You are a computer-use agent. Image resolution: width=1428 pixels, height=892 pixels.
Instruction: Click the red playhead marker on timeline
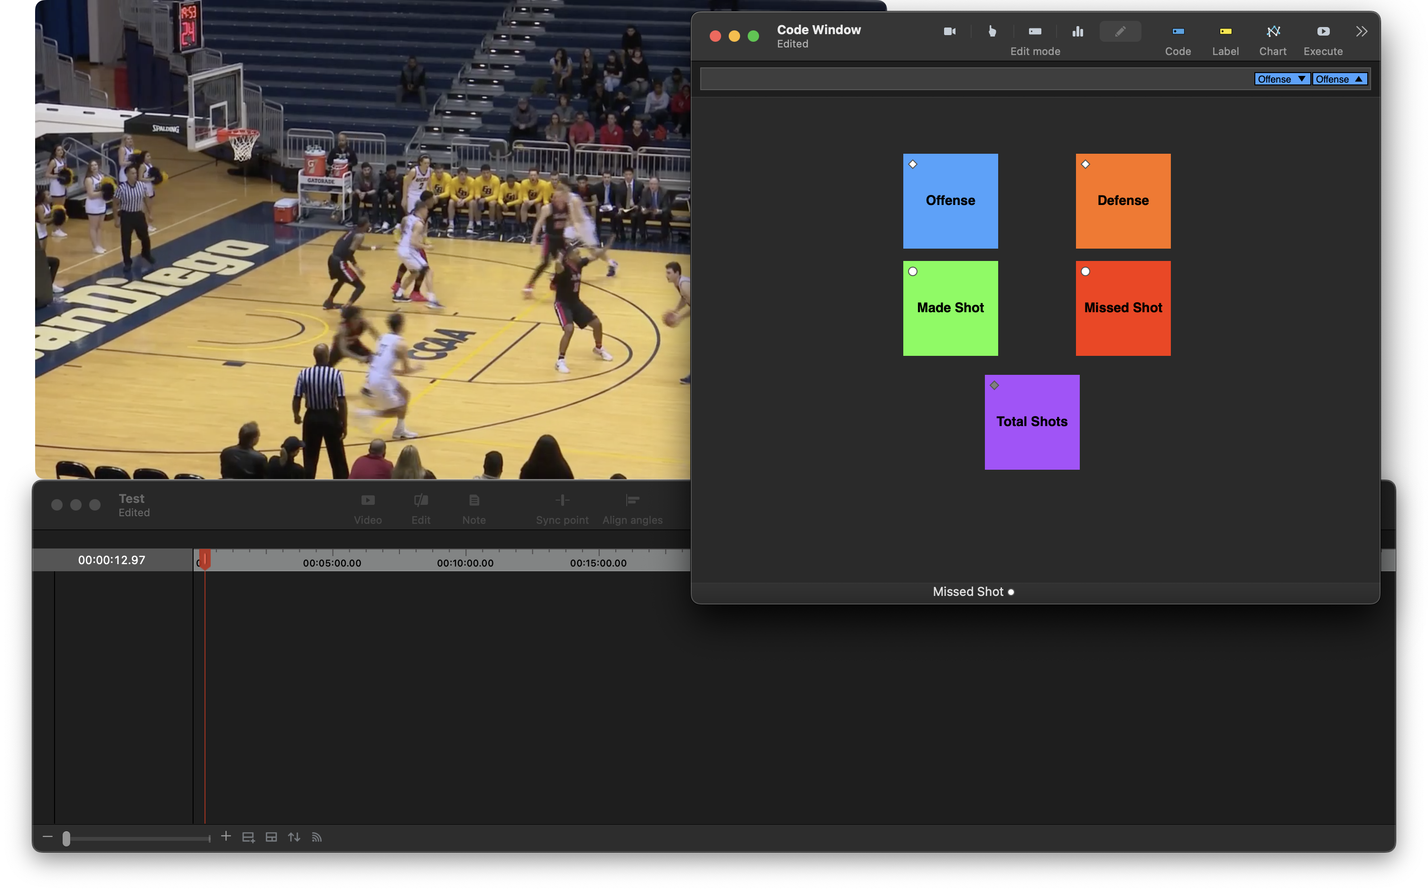(x=204, y=559)
